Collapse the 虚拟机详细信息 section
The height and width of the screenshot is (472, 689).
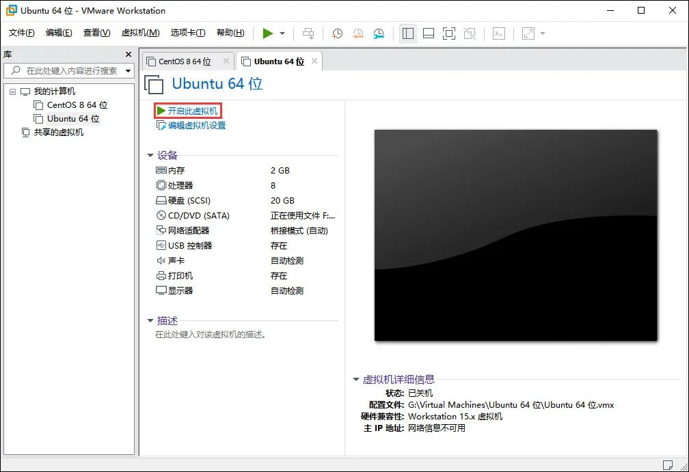coord(356,379)
